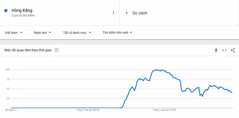Edit the Hồng Đăng search term

[x=22, y=11]
